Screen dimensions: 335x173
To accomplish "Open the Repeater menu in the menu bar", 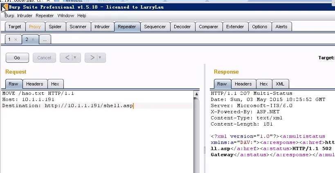I will (45, 16).
